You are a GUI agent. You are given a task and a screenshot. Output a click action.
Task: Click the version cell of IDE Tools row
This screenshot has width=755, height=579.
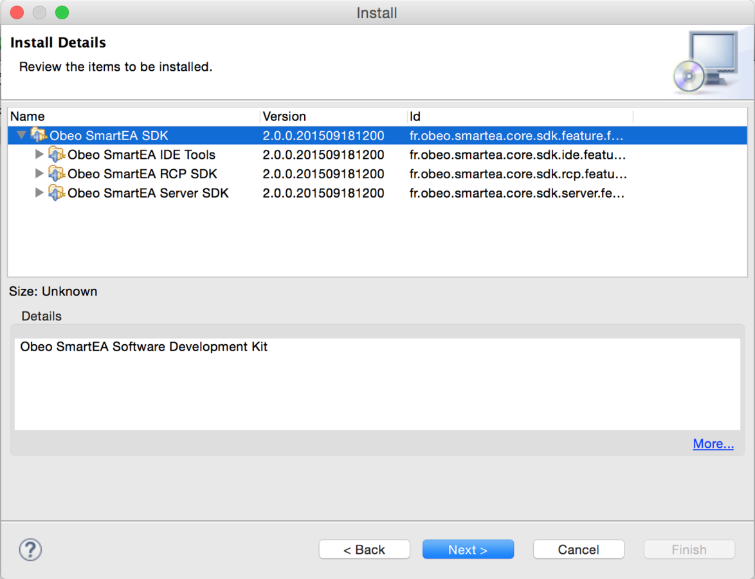point(323,154)
